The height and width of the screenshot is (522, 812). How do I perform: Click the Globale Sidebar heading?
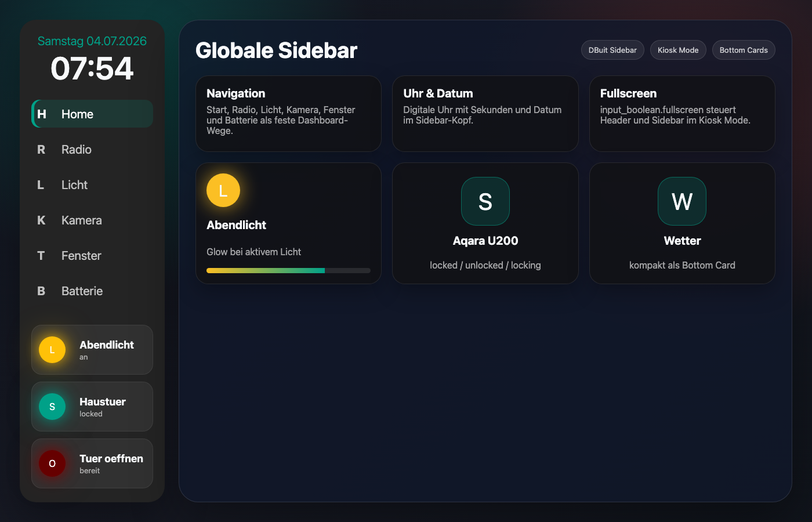tap(276, 50)
